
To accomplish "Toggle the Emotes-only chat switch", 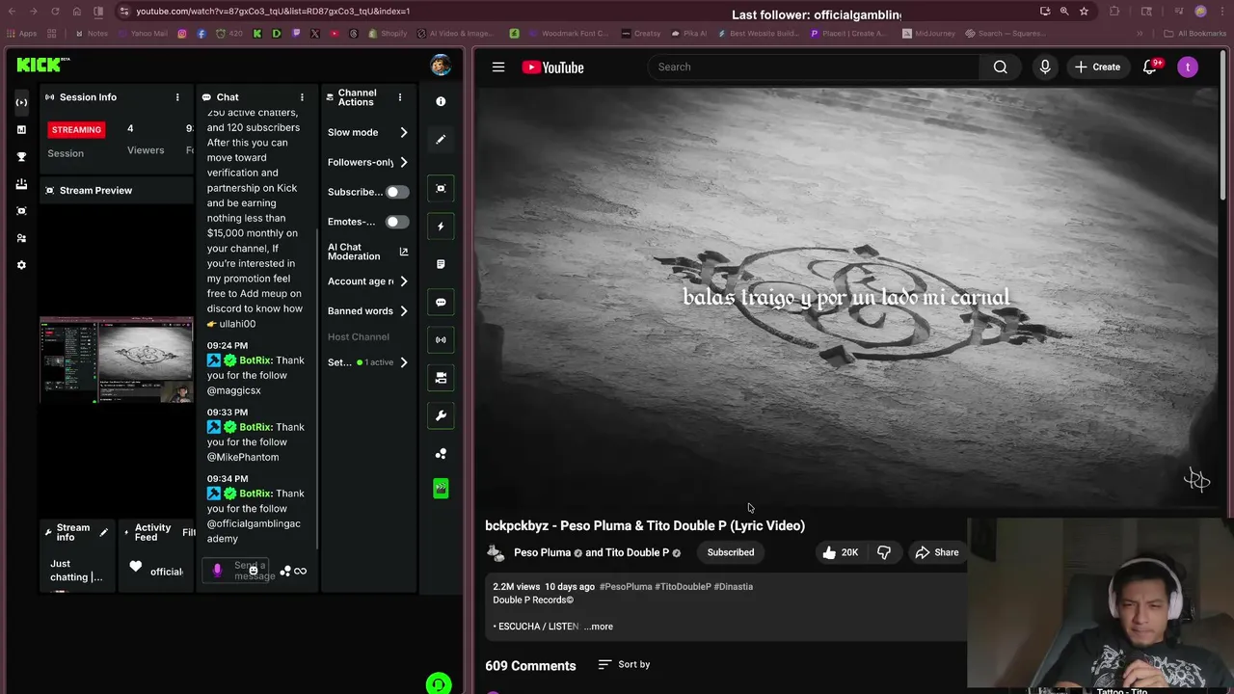I will click(x=397, y=222).
